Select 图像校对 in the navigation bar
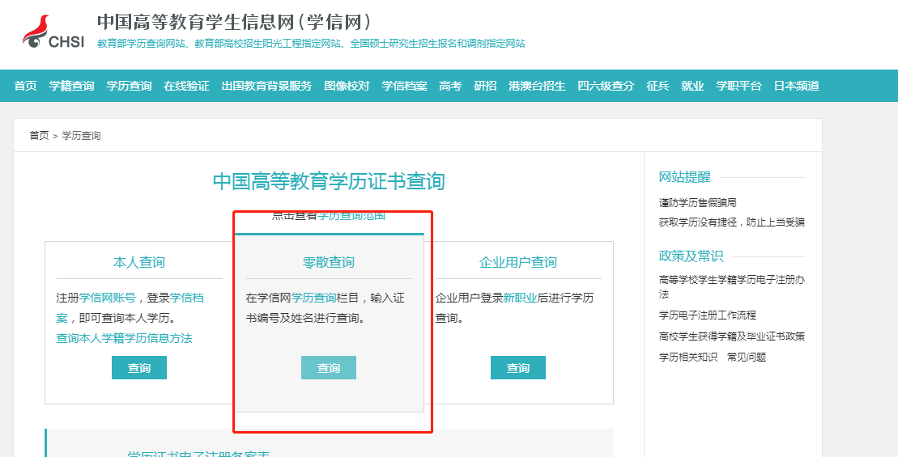Viewport: 898px width, 457px height. (x=347, y=86)
